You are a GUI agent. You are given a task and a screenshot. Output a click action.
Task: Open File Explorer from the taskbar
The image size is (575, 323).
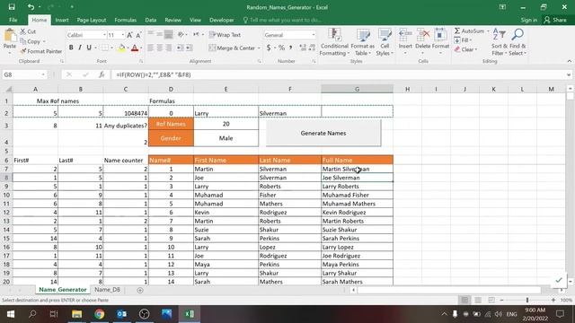pos(76,314)
